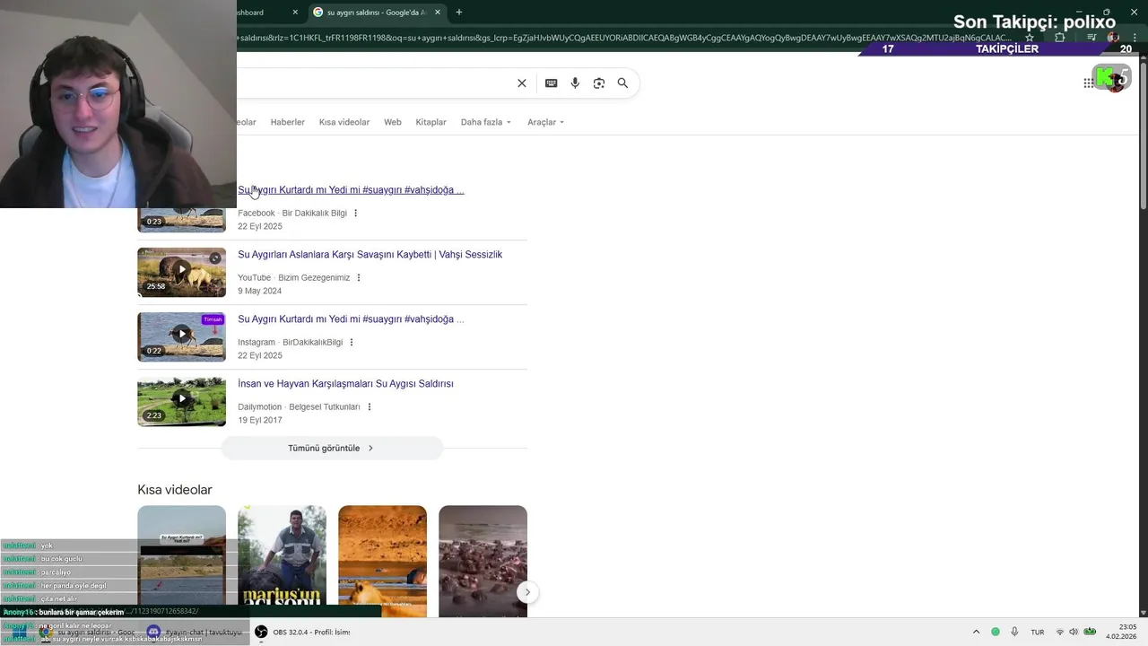
Task: Switch to the Kısa videolar tab
Action: (x=344, y=122)
